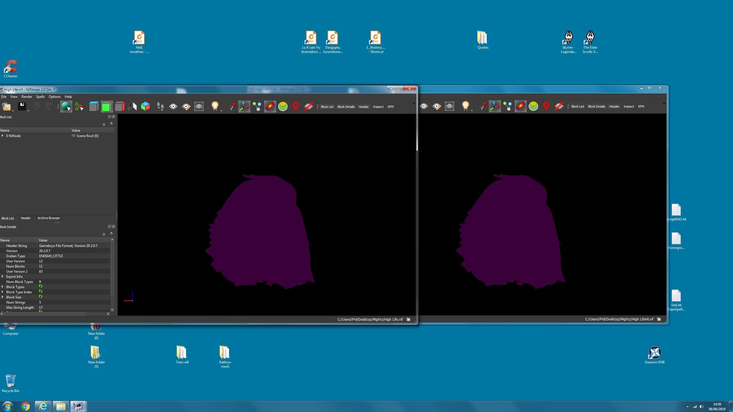This screenshot has width=733, height=412.
Task: Toggle normals pin icon in left toolbar
Action: pos(232,106)
